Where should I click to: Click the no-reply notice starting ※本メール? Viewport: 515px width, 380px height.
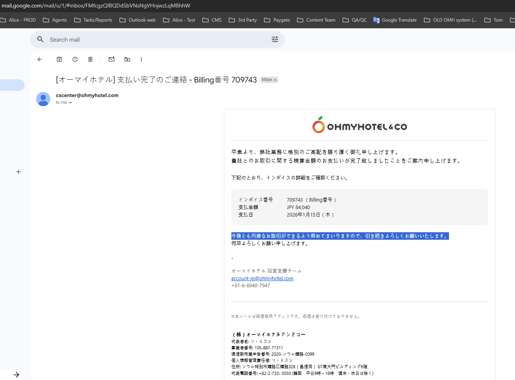click(296, 316)
